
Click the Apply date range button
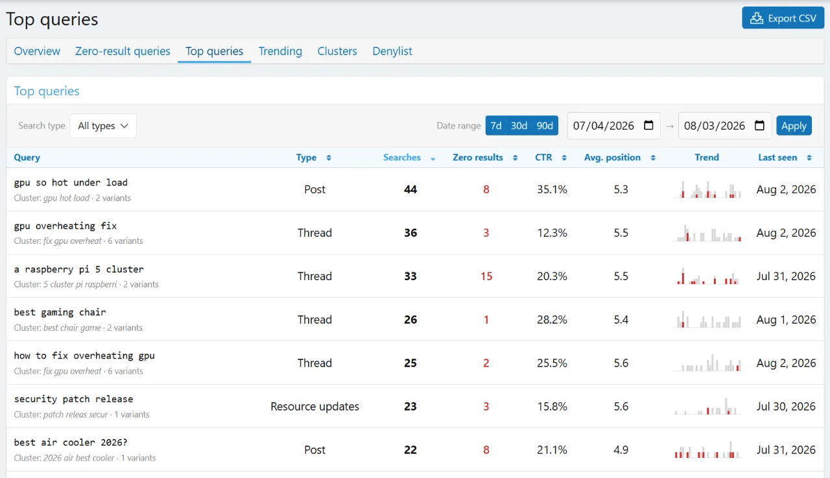[x=794, y=126]
